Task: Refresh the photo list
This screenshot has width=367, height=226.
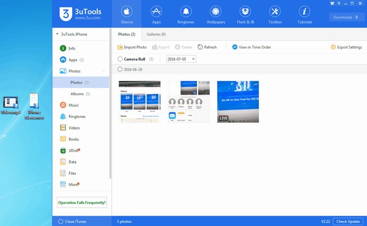Action: pos(207,47)
